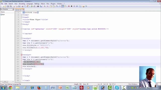Screen dimensions: 161x90
Task: Click the Zoom Out toolbar icon
Action: tap(48, 6)
